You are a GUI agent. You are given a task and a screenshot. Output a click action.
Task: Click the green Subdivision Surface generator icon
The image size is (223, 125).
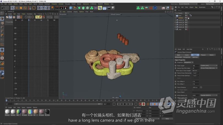[x=79, y=8]
